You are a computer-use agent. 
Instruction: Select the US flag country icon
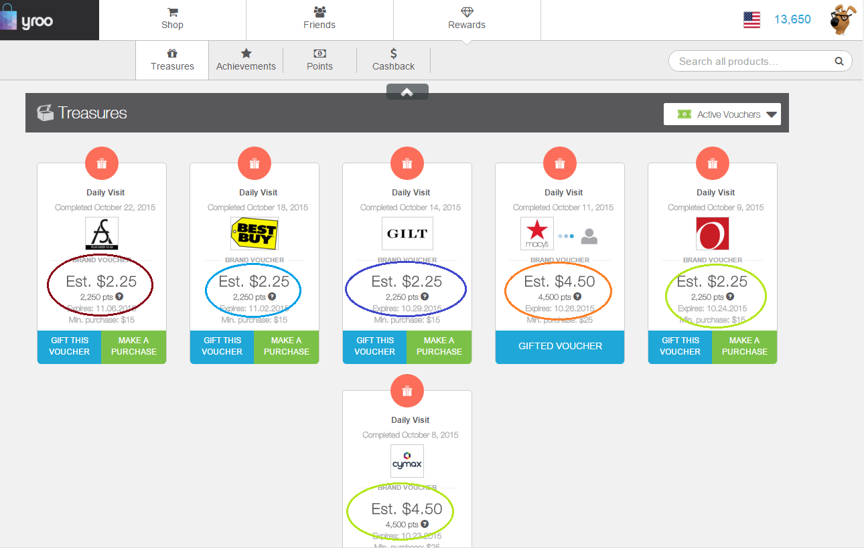coord(751,20)
